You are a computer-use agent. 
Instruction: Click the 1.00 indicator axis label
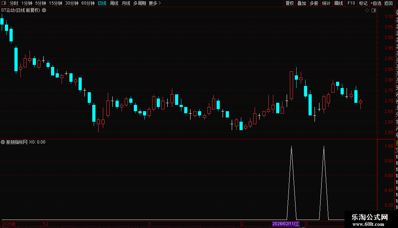(388, 146)
